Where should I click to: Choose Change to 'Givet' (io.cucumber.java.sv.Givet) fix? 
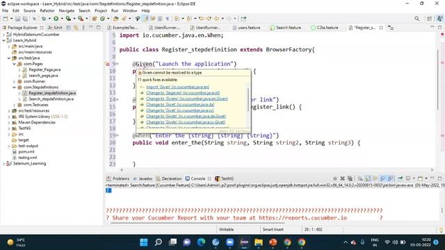tap(186, 122)
